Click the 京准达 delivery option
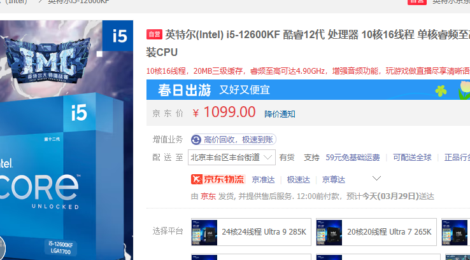 point(263,179)
